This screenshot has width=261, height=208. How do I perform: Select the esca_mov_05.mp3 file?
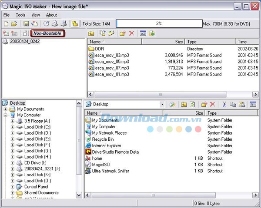pos(112,62)
